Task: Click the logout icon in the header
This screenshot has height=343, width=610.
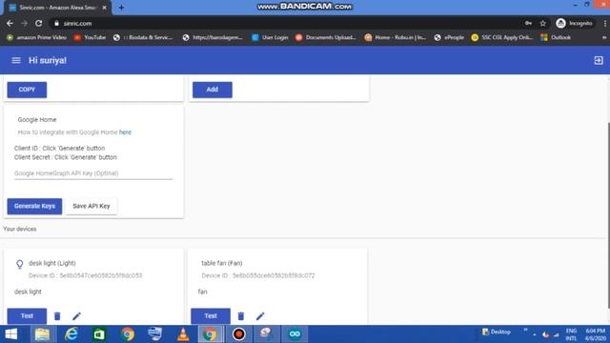Action: (599, 60)
